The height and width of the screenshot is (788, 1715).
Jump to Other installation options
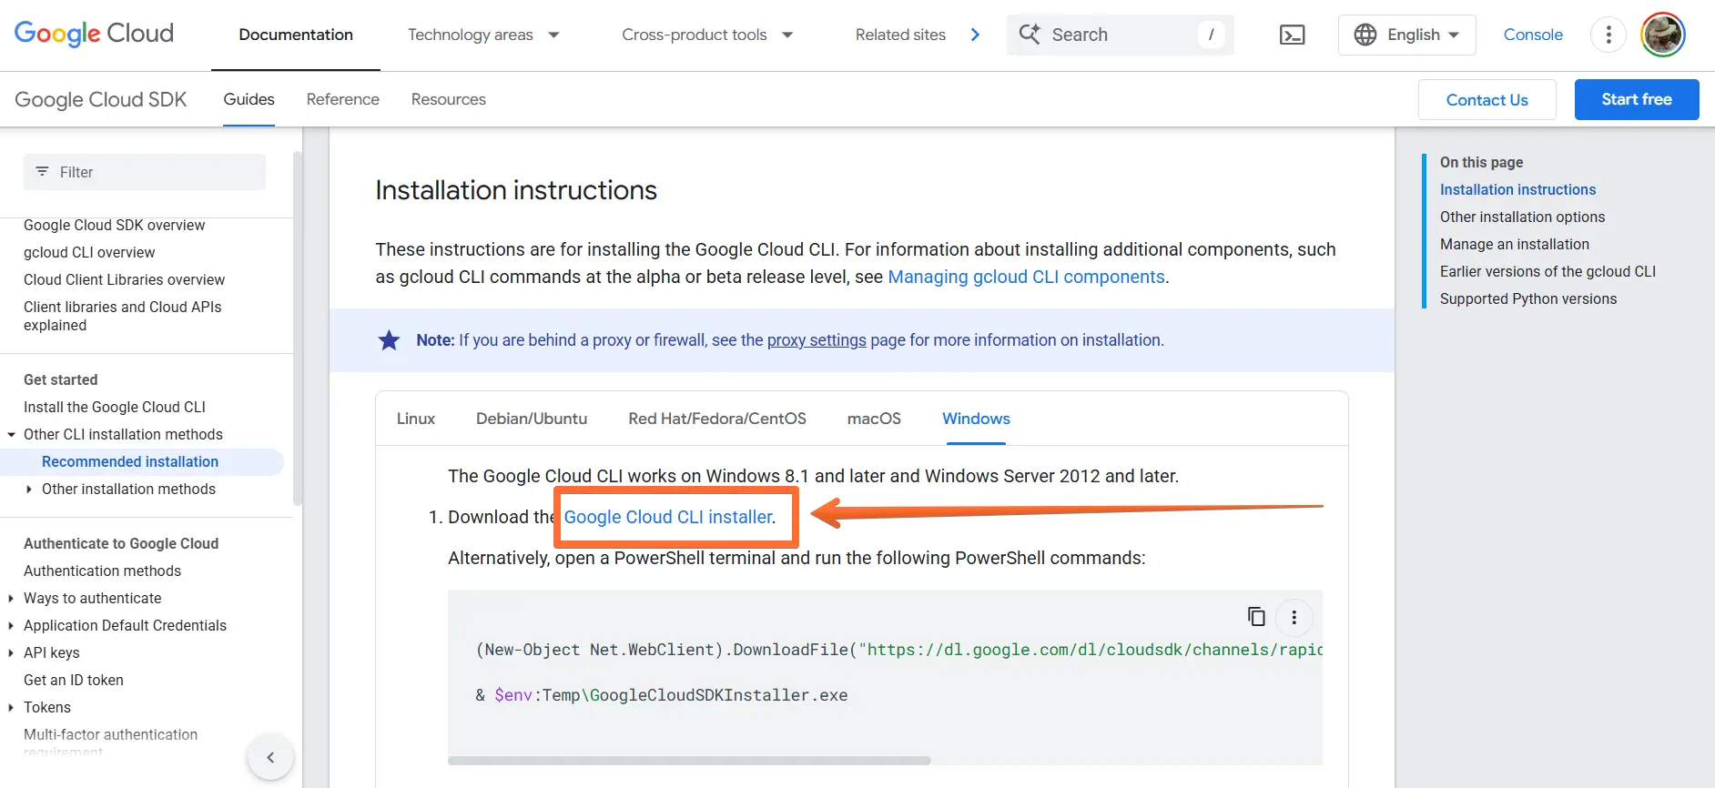pos(1522,217)
